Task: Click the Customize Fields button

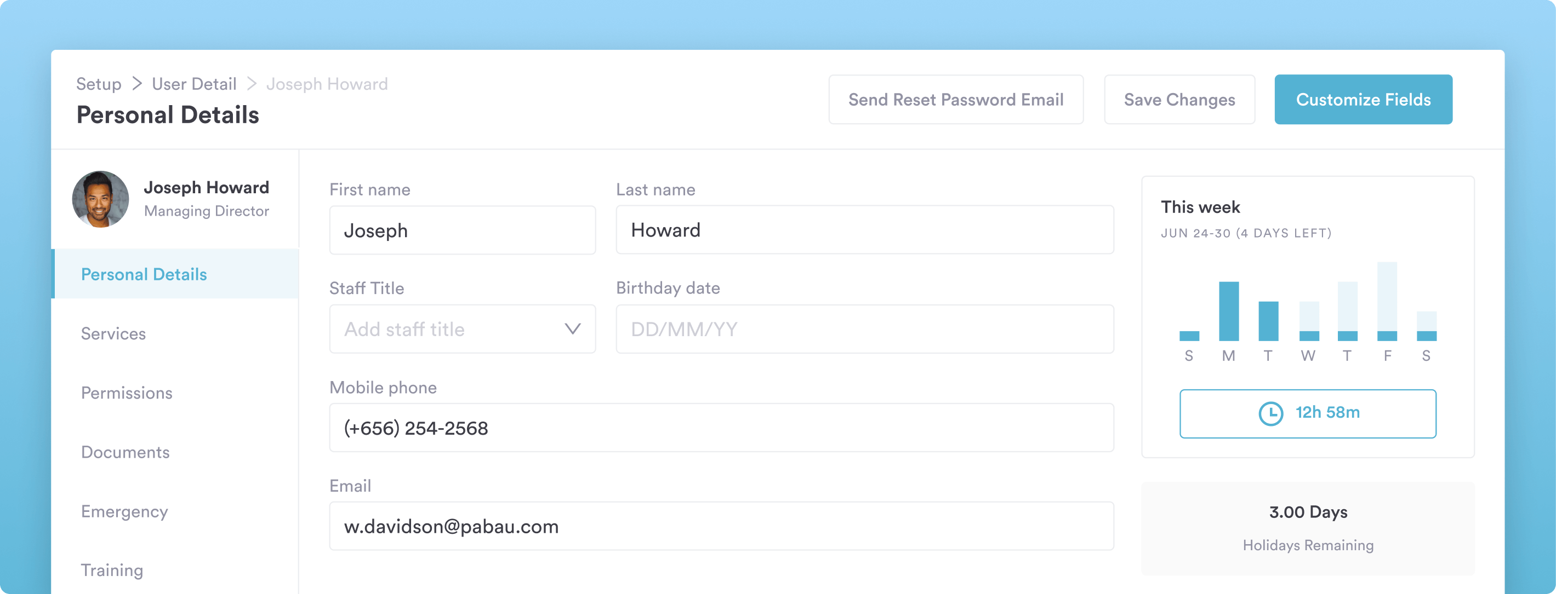Action: [1363, 100]
